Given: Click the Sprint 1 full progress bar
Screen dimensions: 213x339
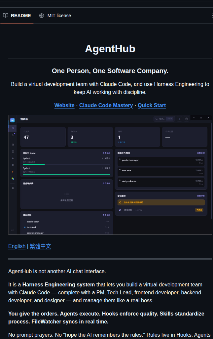Looking at the screenshot, I should pyautogui.click(x=66, y=174).
